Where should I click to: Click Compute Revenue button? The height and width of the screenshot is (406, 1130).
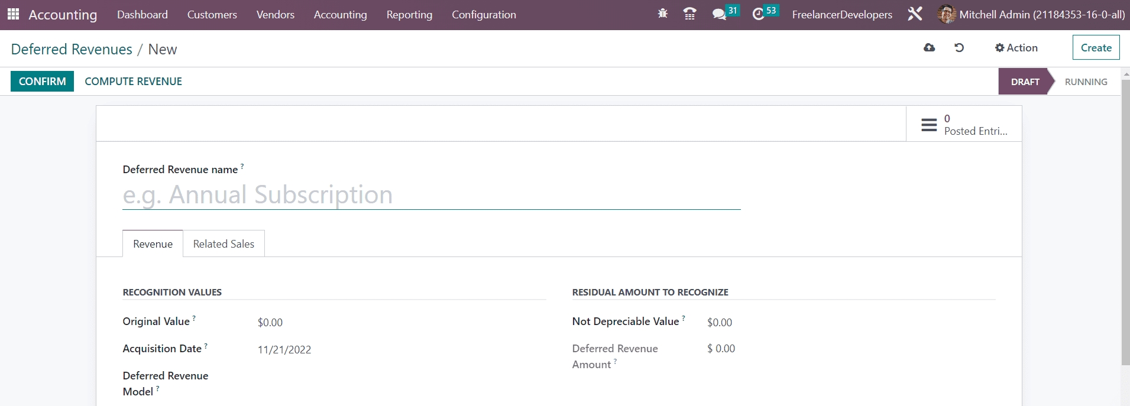click(133, 82)
